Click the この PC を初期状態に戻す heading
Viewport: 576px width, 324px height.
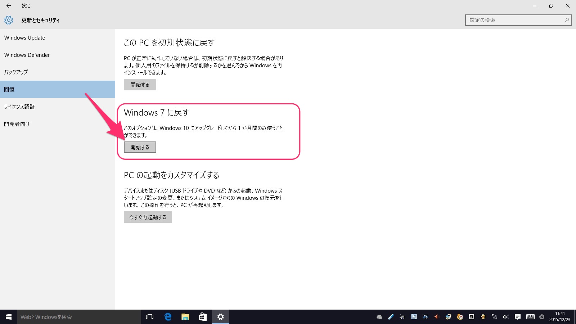169,43
